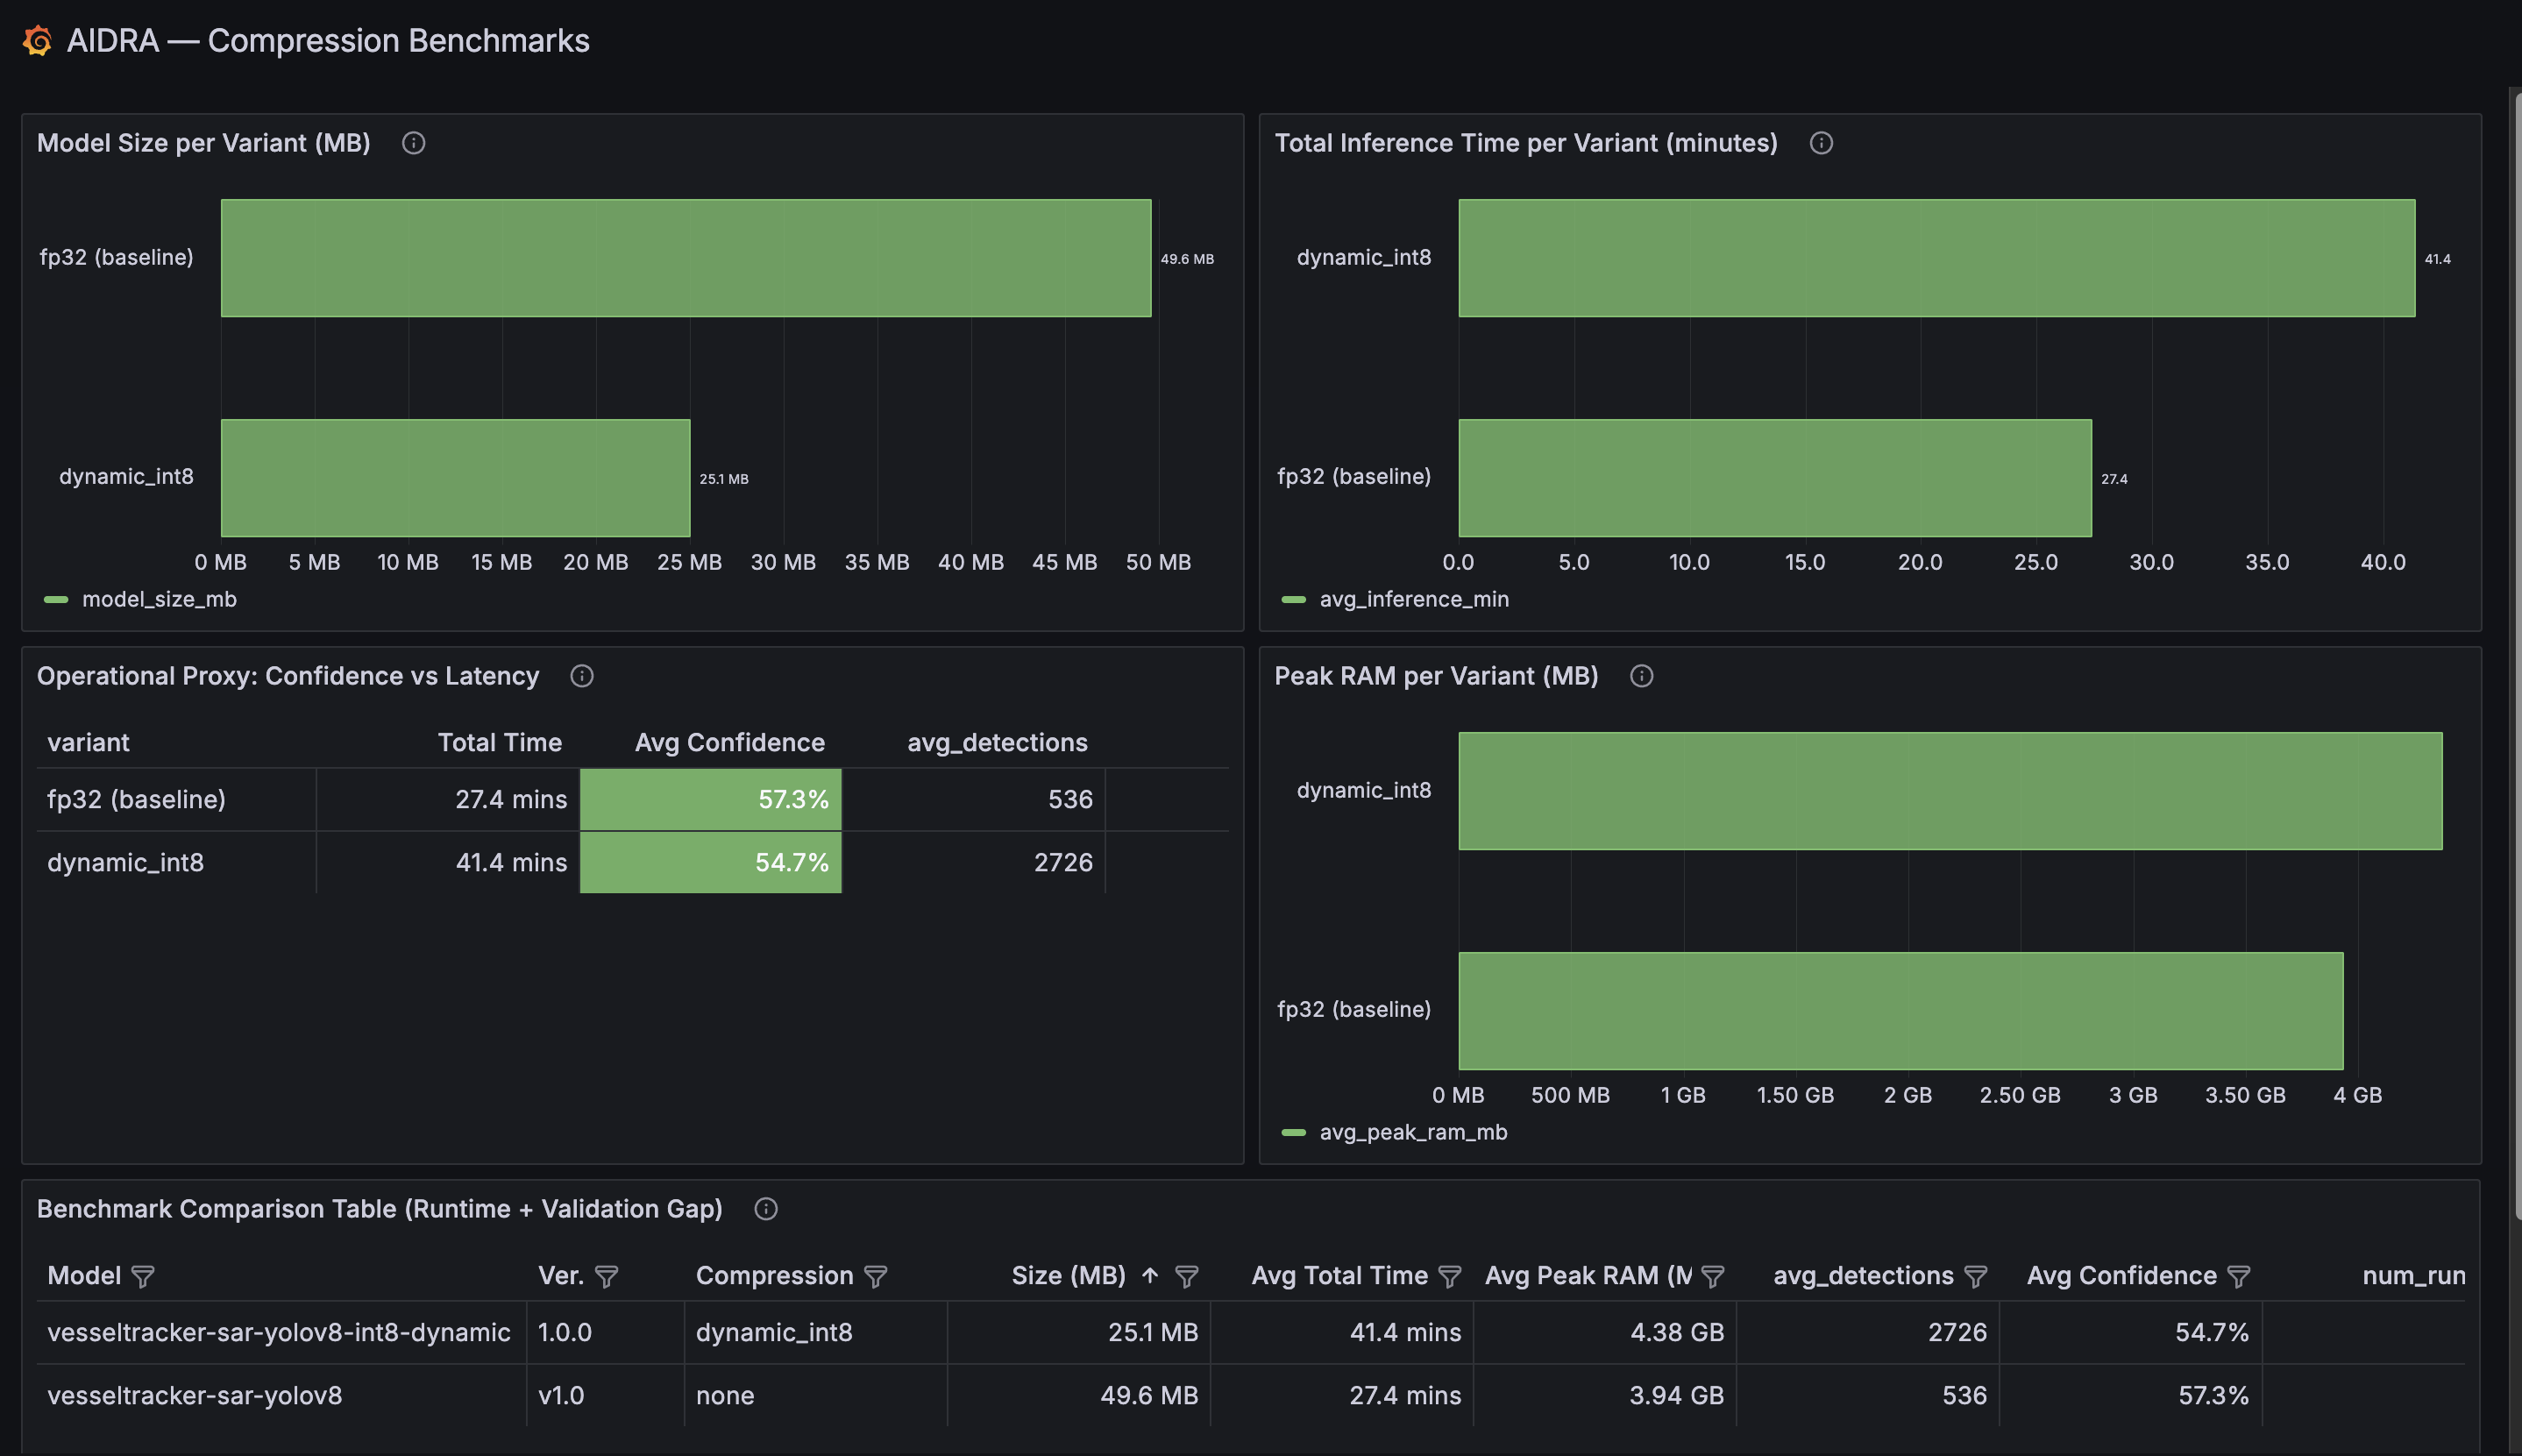Open Model Size per Variant panel title
Image resolution: width=2522 pixels, height=1456 pixels.
tap(204, 143)
